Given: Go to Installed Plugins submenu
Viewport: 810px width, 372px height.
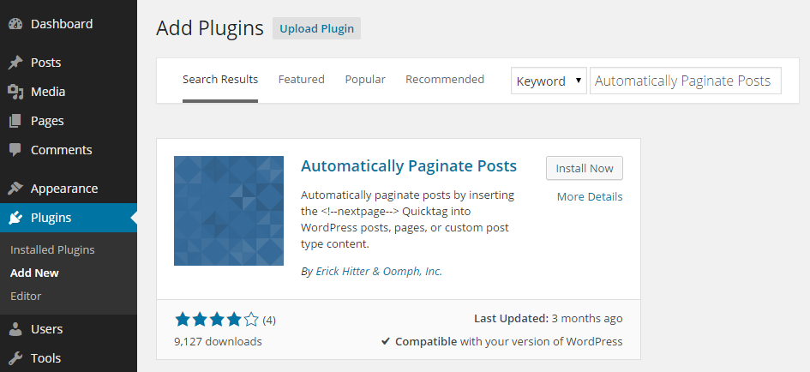Looking at the screenshot, I should point(52,250).
